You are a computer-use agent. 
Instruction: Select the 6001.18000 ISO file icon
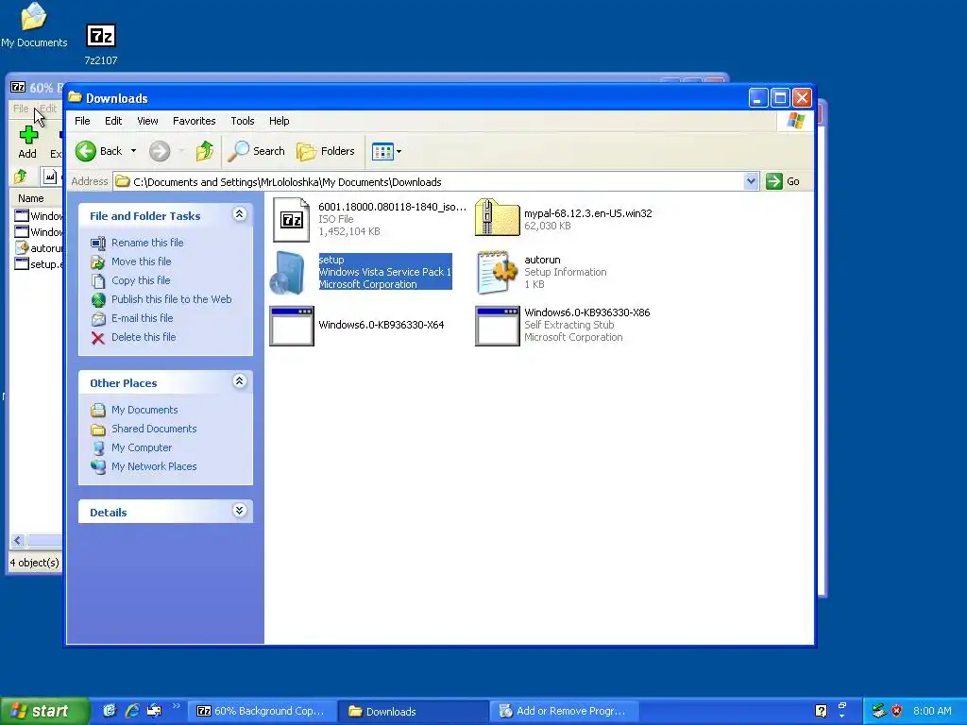(291, 219)
